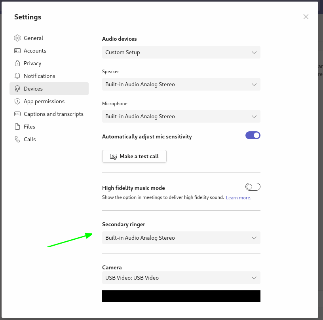Click the Accounts card icon
Viewport: 323px width, 320px height.
pos(17,51)
